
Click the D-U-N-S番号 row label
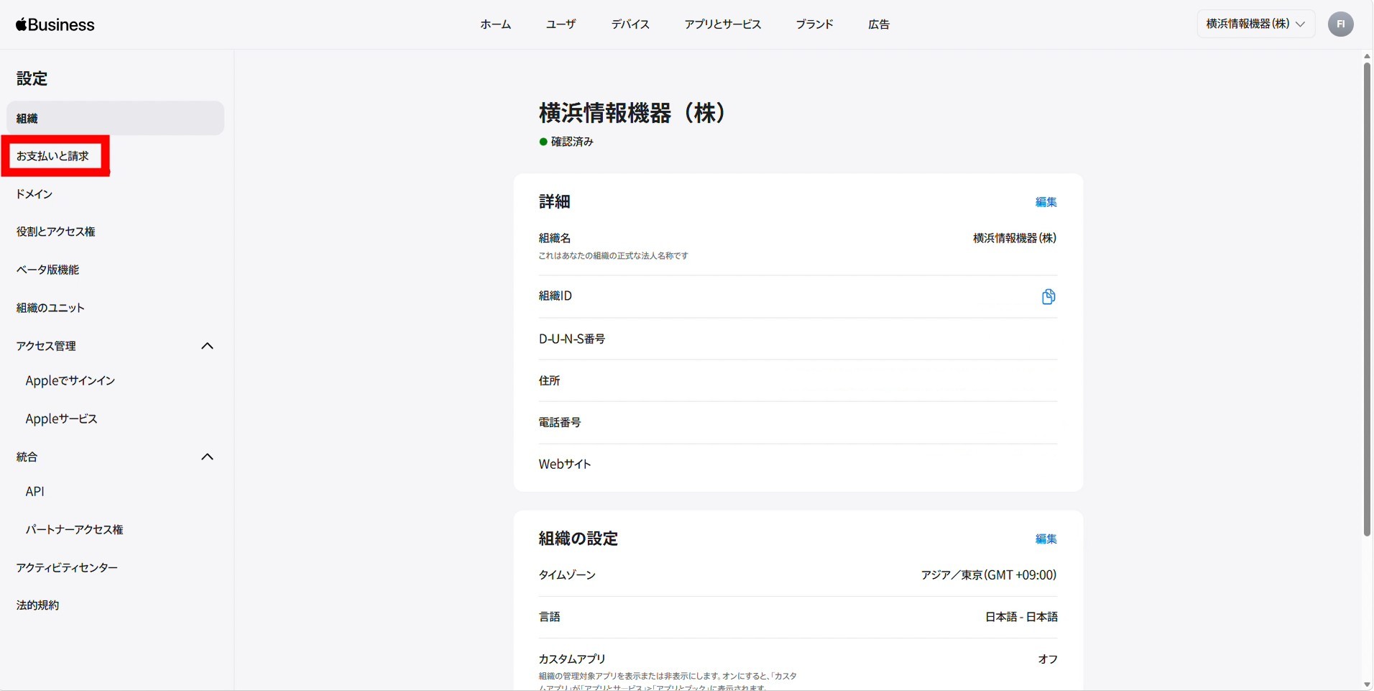tap(572, 339)
